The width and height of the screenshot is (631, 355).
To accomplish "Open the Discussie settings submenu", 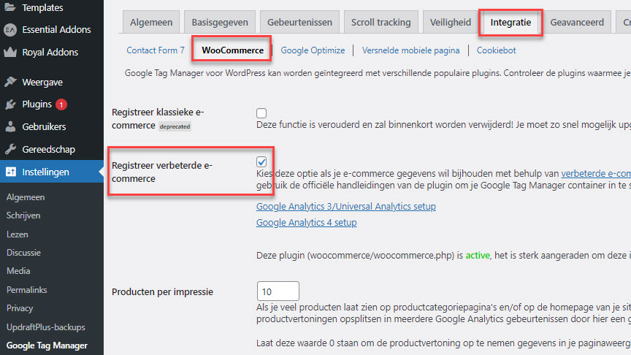I will 23,253.
